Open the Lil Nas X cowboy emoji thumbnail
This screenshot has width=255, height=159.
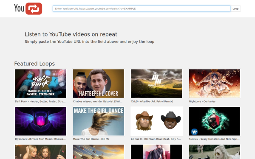(156, 121)
